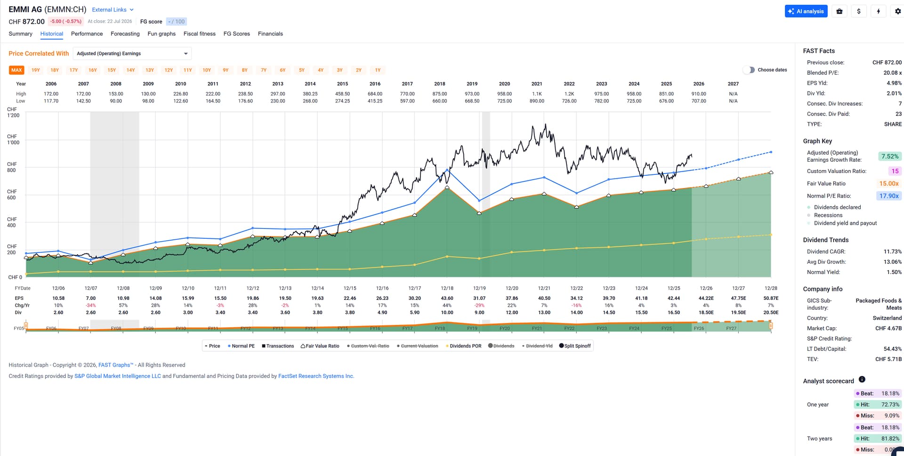The image size is (904, 456).
Task: Toggle the Price line in the legend
Action: pos(212,346)
